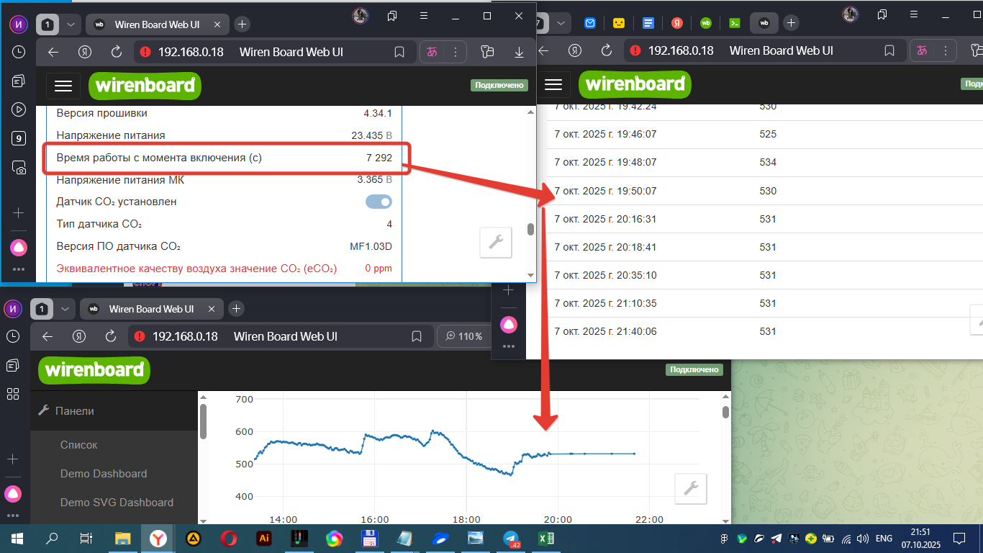Collapse the "Панели" section in sidebar
Viewport: 983px width, 553px height.
click(x=75, y=411)
